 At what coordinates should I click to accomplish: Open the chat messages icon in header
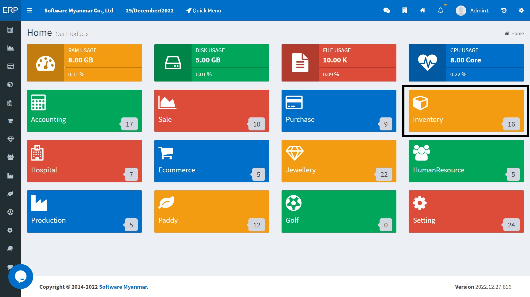[x=387, y=10]
